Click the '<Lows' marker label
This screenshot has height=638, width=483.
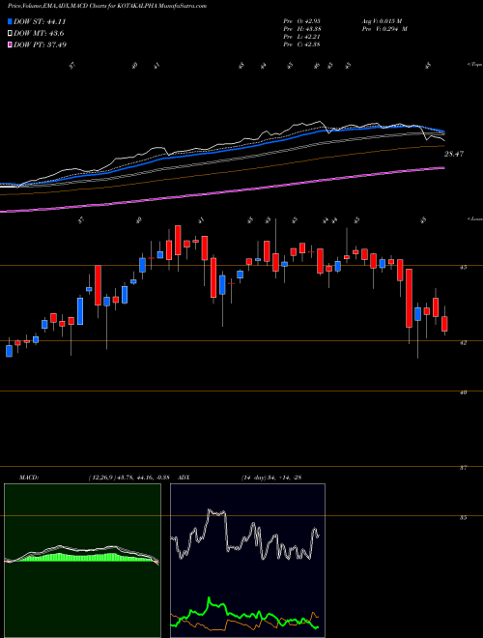474,218
